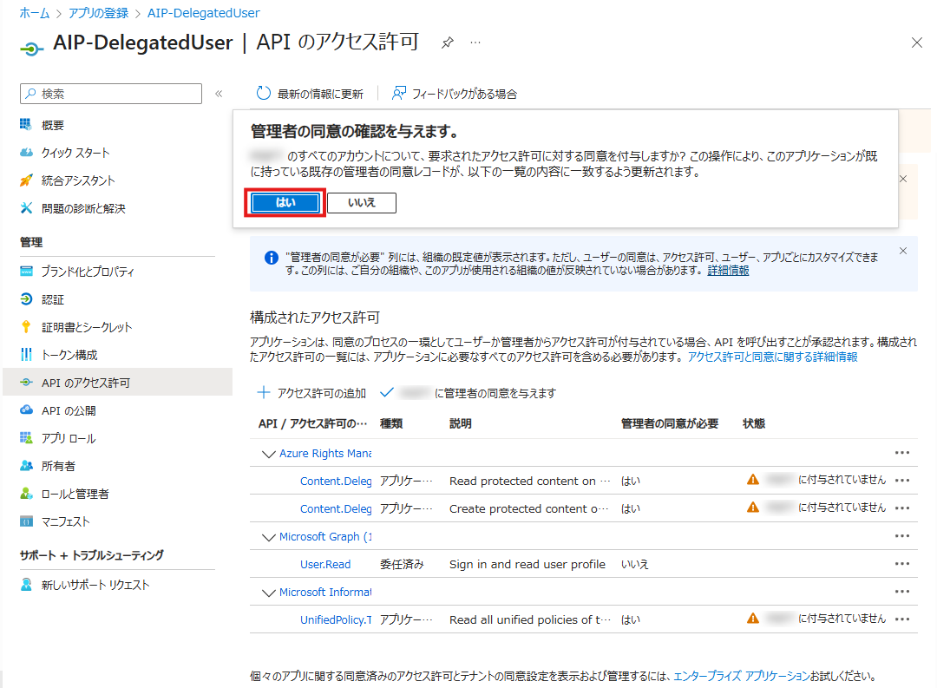Image resolution: width=937 pixels, height=688 pixels.
Task: Click the info icon in the blue banner
Action: tap(272, 258)
